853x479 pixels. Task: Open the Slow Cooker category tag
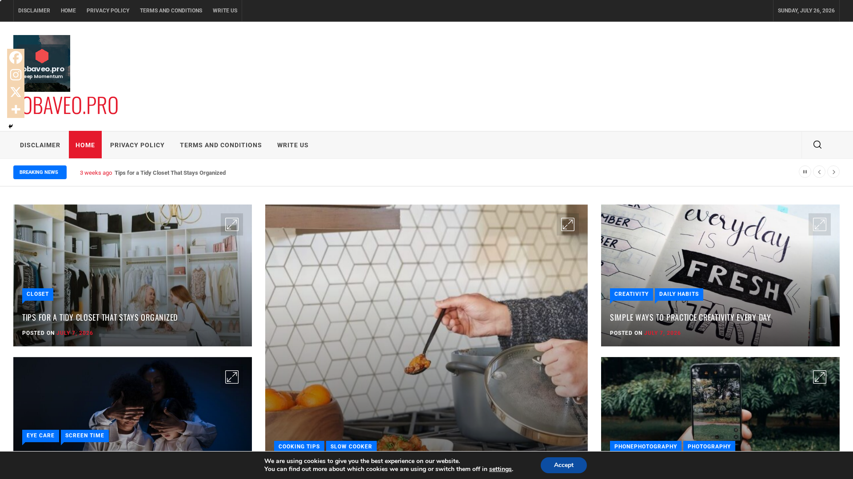pos(351,446)
